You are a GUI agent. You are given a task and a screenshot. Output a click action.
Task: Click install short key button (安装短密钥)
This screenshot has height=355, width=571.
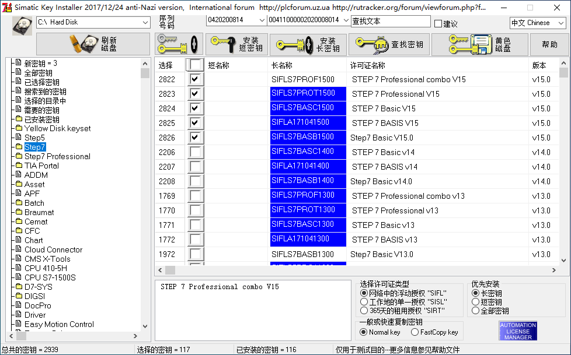click(x=236, y=44)
